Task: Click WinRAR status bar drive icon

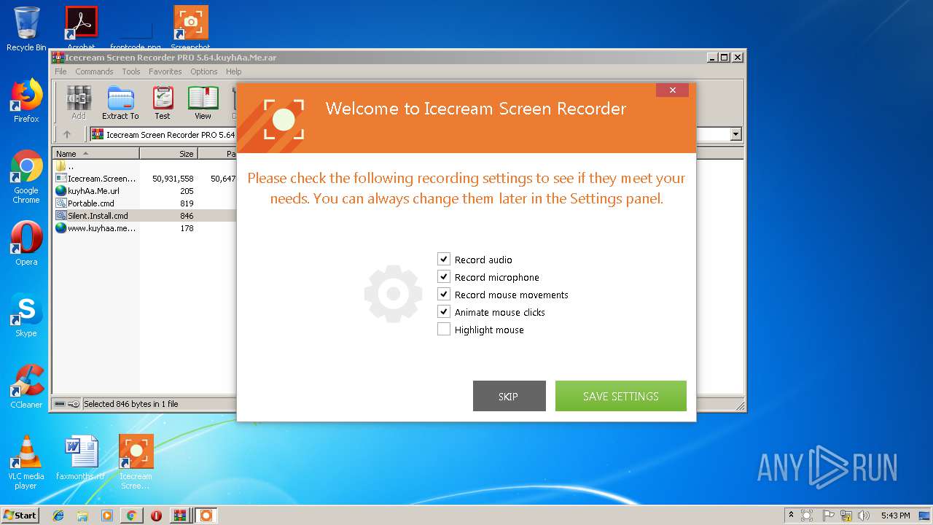Action: 60,404
